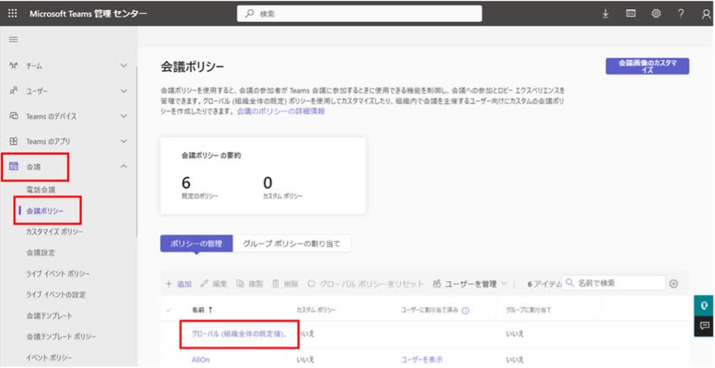715x368 pixels.
Task: Click the Teams のアプリ apps icon
Action: click(x=14, y=141)
